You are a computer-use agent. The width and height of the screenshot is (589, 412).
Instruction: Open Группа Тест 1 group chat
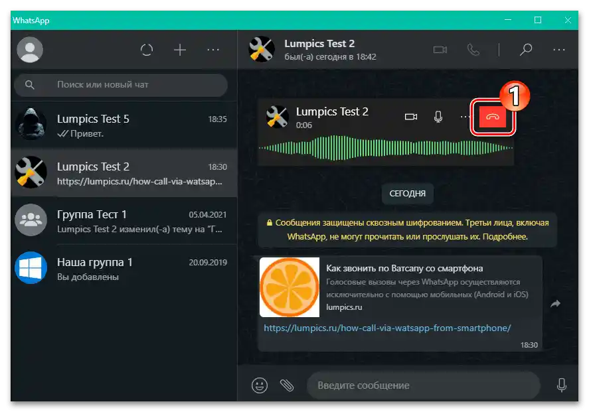point(124,221)
